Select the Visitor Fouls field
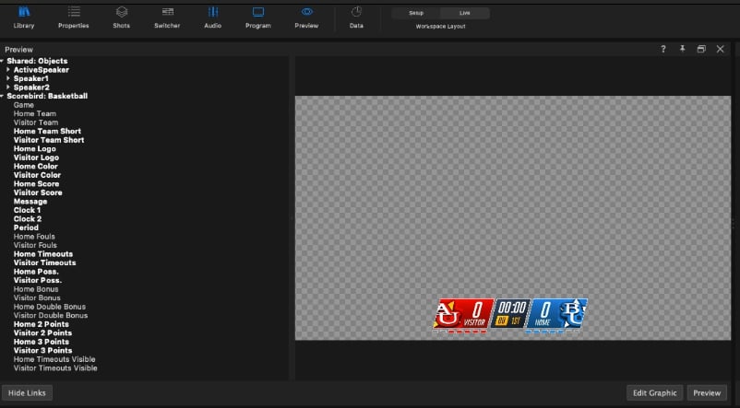740x408 pixels. click(35, 245)
